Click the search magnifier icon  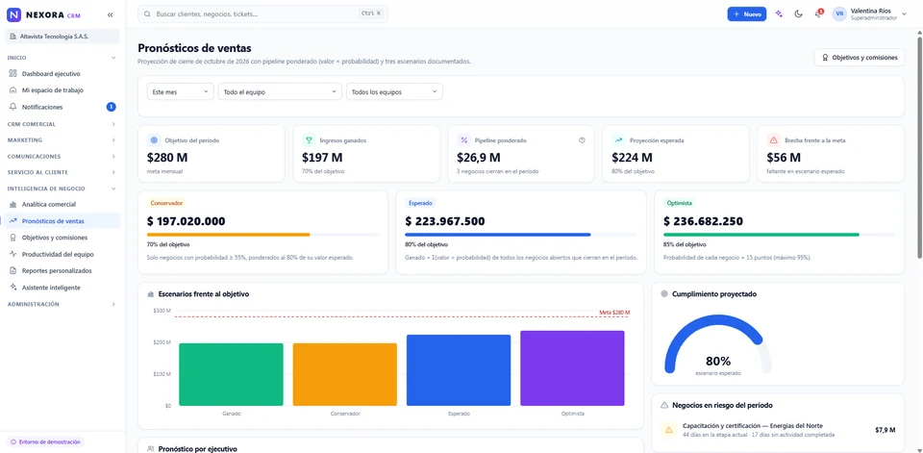[148, 13]
